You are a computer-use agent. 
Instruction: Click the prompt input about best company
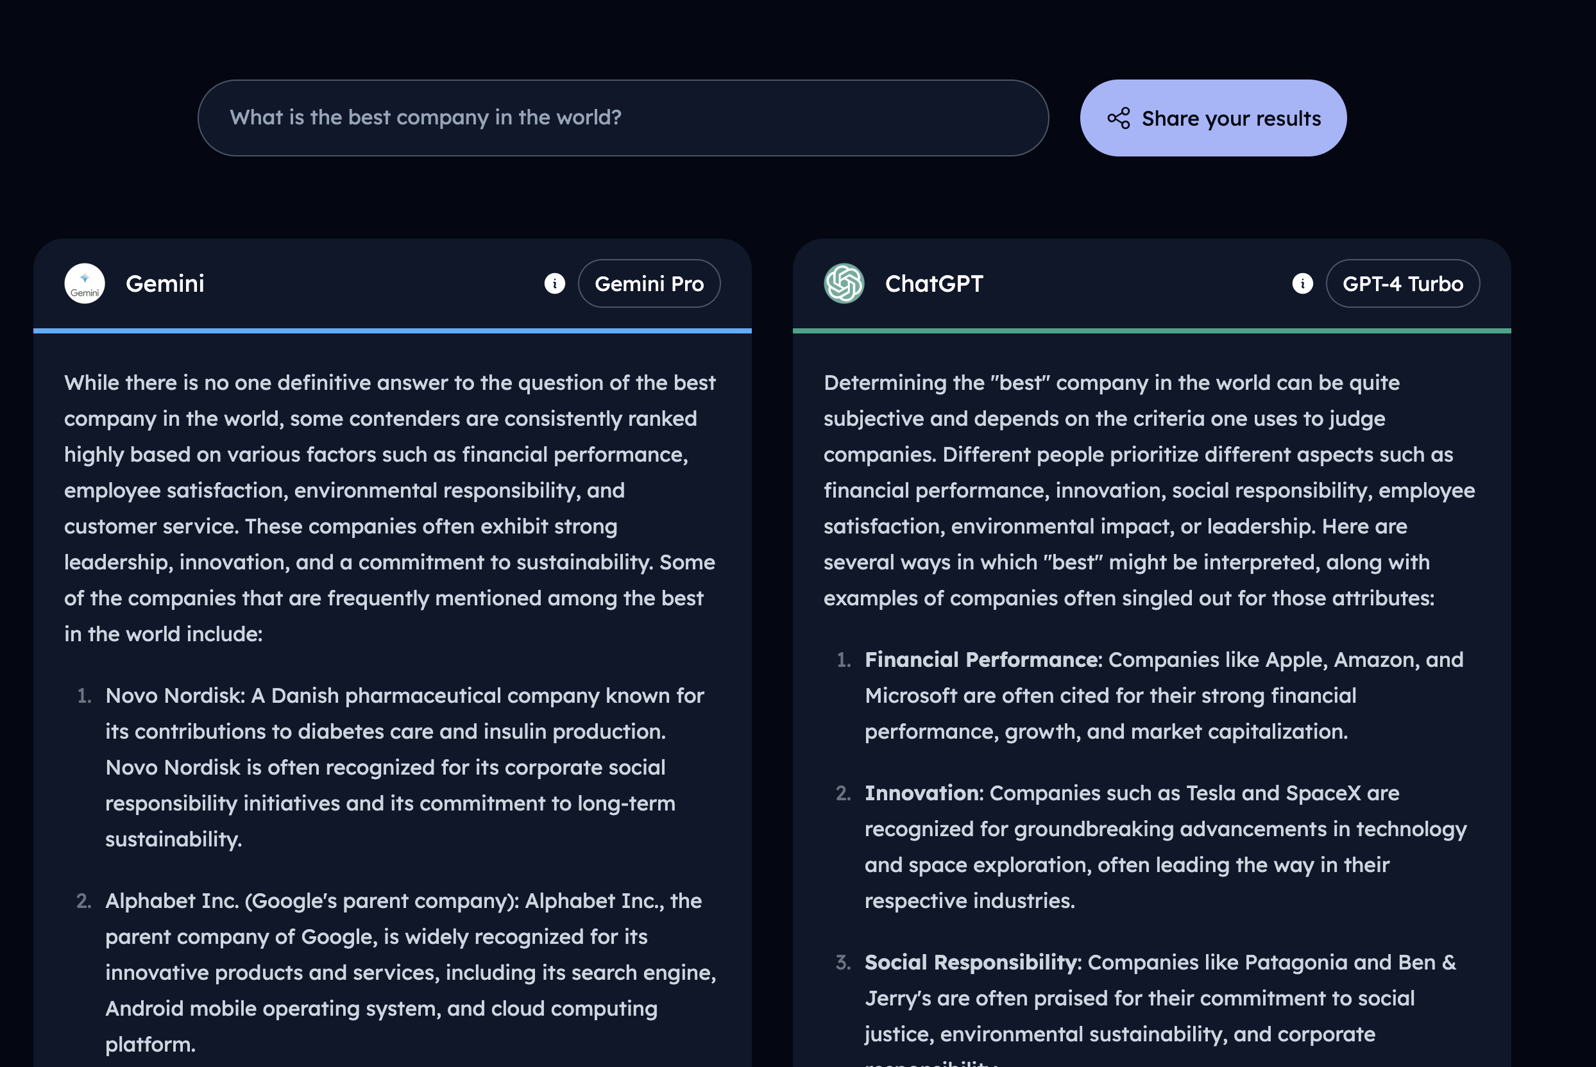point(622,118)
